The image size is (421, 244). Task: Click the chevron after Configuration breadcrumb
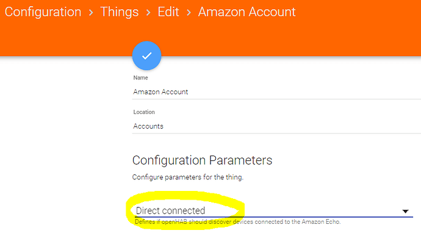91,12
